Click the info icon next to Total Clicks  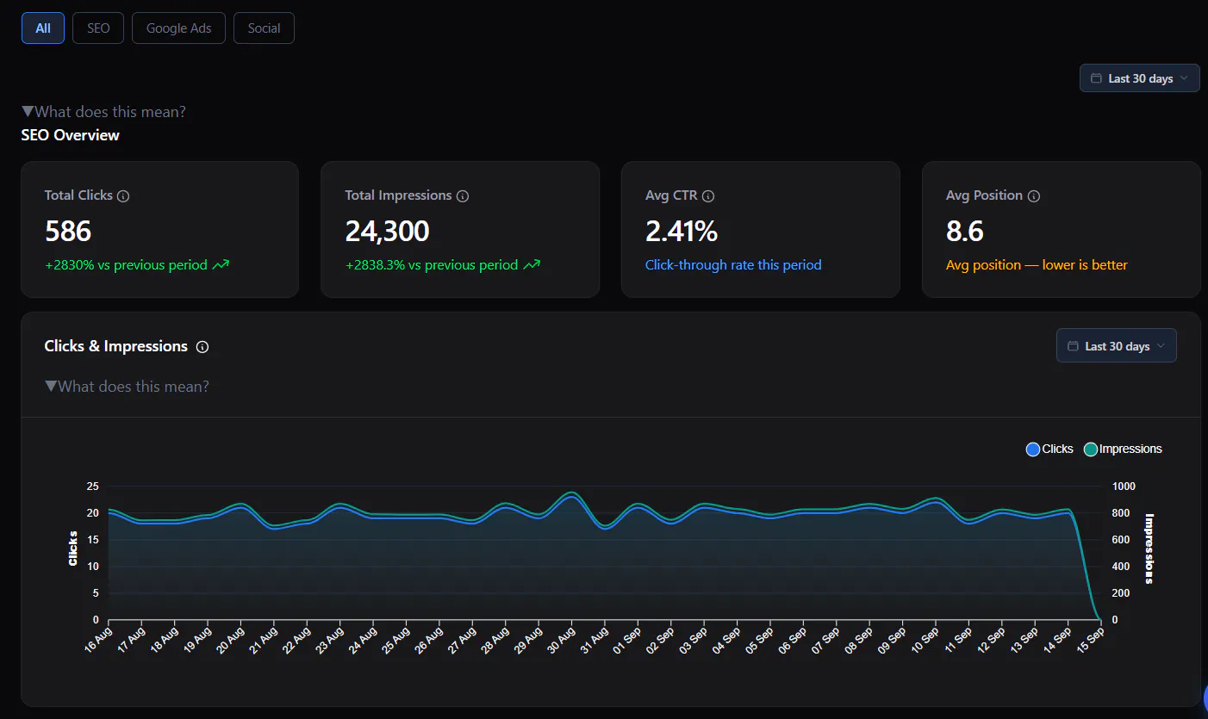pos(123,196)
